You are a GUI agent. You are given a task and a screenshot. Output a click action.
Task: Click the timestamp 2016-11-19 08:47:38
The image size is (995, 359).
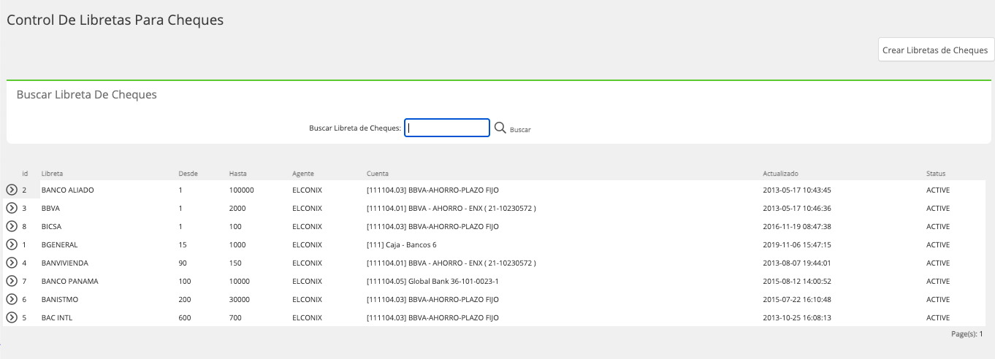point(797,226)
